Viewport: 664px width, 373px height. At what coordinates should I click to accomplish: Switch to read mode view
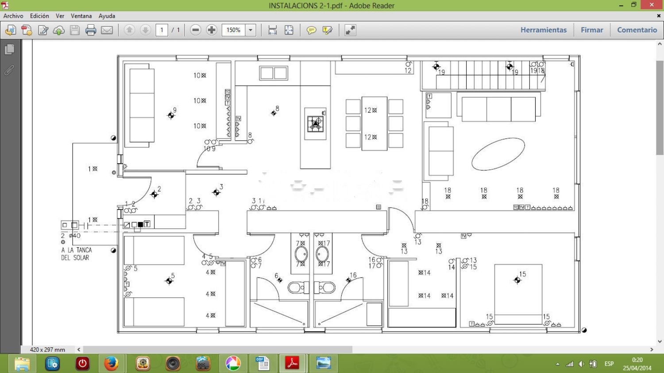tap(350, 30)
